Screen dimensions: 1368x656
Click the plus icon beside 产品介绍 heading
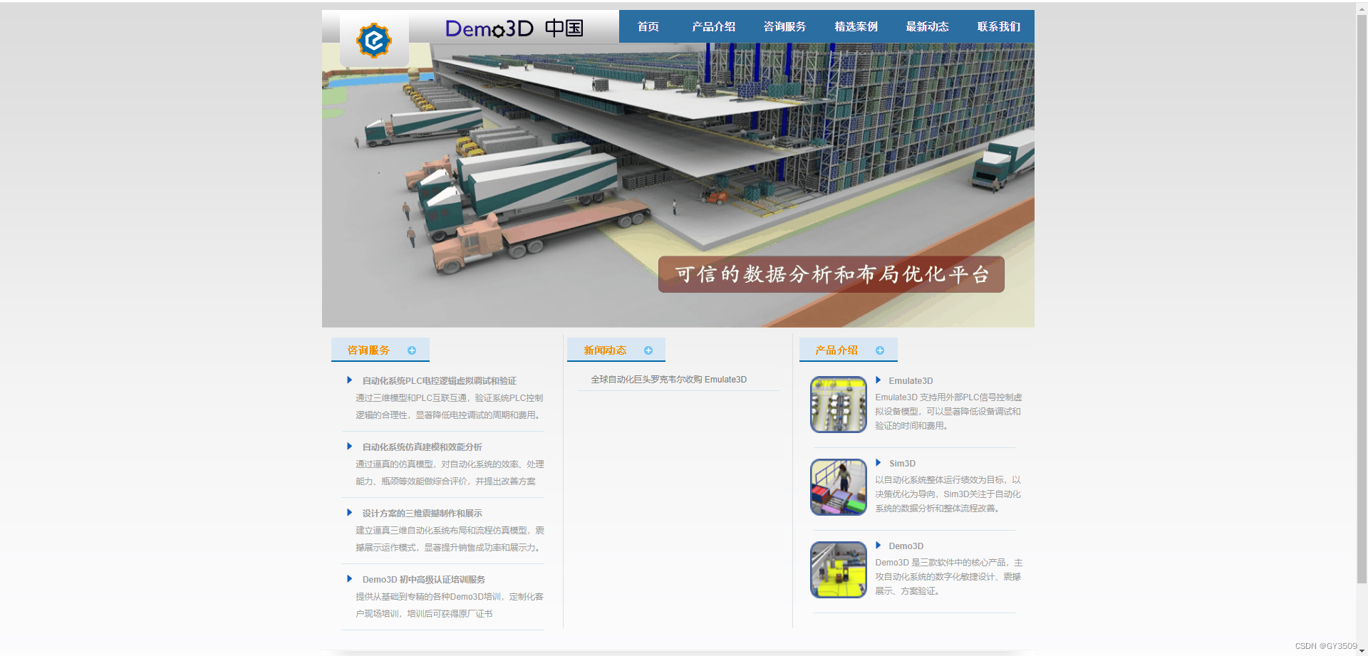point(880,350)
